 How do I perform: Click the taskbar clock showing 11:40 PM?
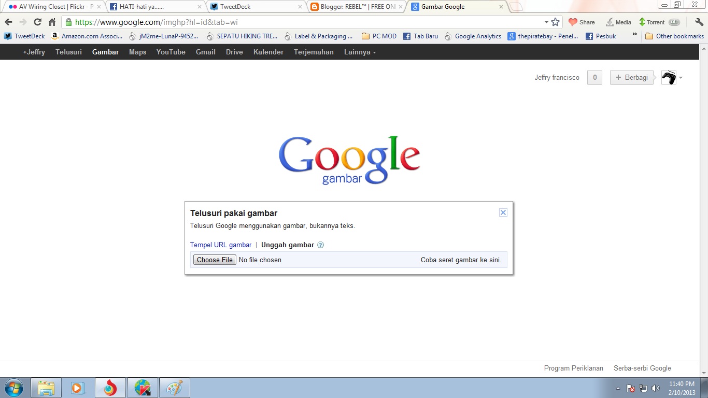tap(682, 388)
